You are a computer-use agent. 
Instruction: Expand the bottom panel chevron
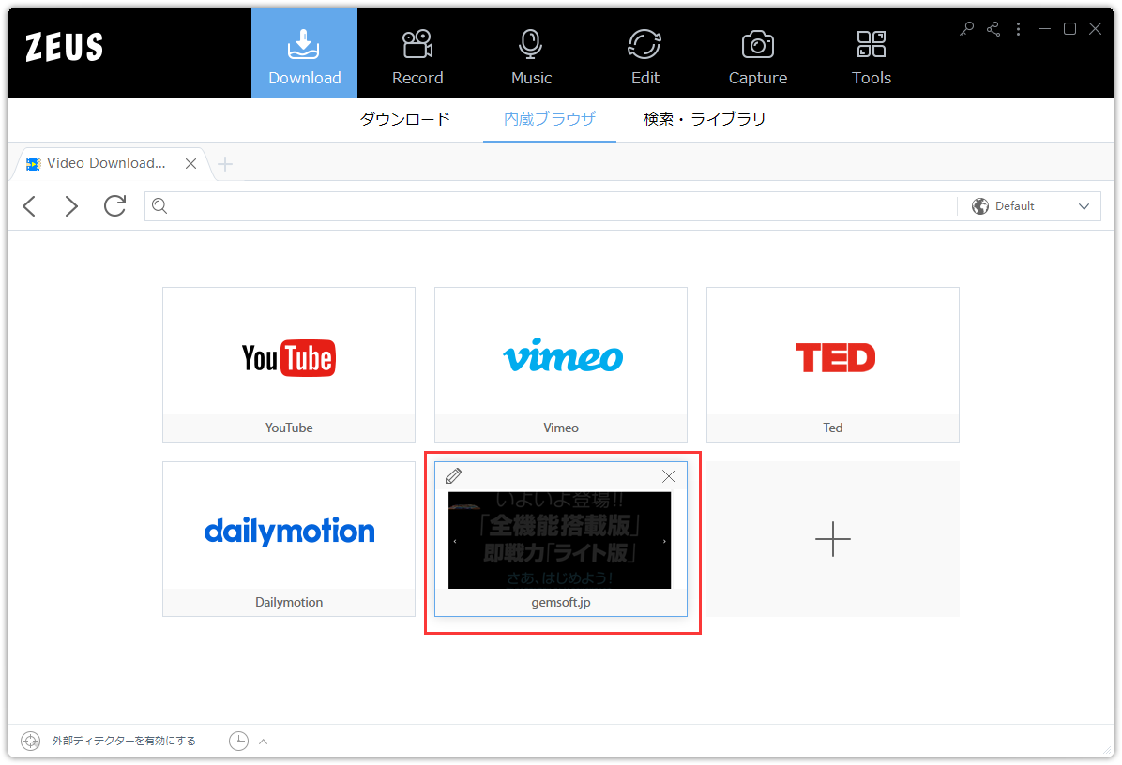[263, 740]
